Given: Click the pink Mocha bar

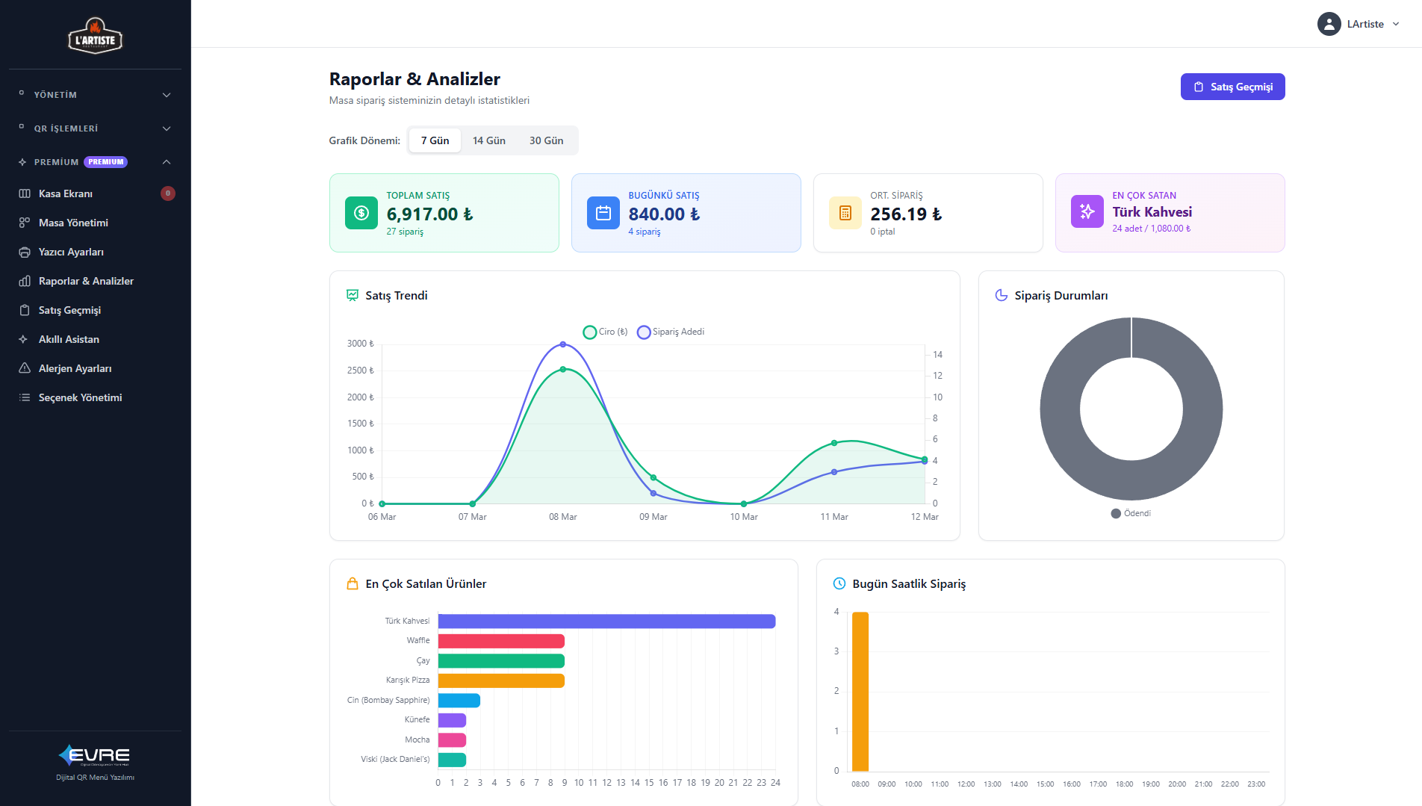Looking at the screenshot, I should pos(452,740).
